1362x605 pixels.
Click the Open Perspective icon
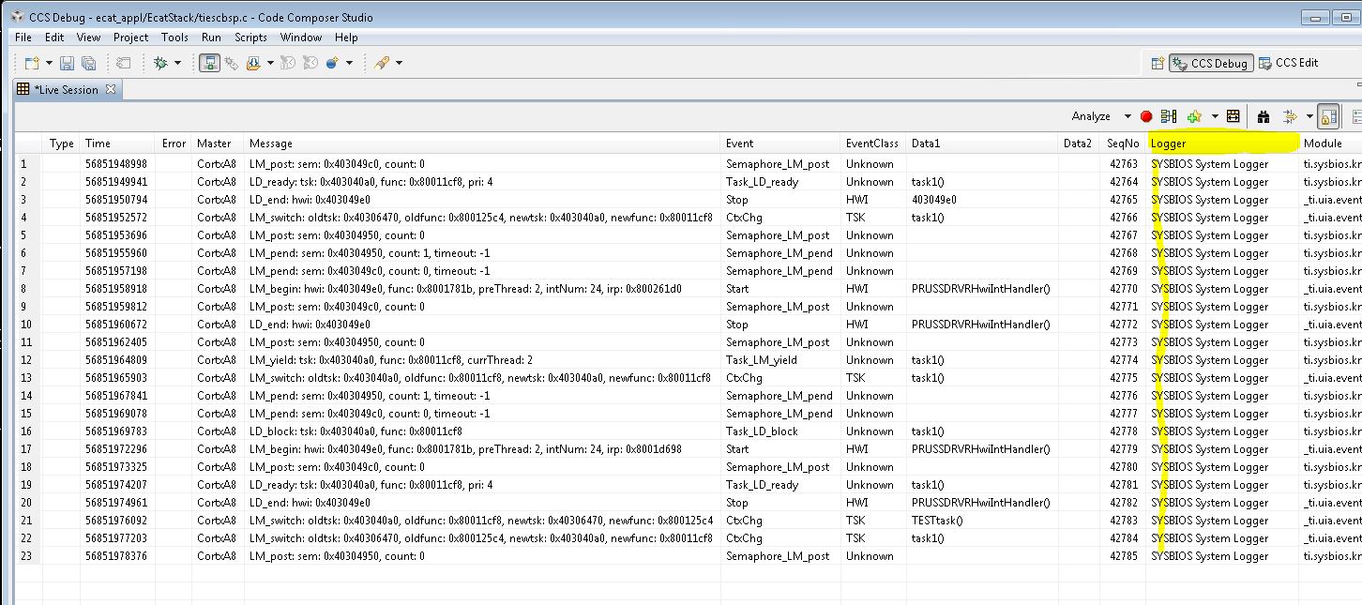click(x=1158, y=63)
